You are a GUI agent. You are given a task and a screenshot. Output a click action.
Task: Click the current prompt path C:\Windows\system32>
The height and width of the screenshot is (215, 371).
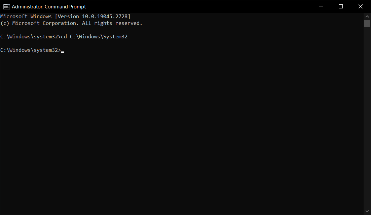point(30,50)
